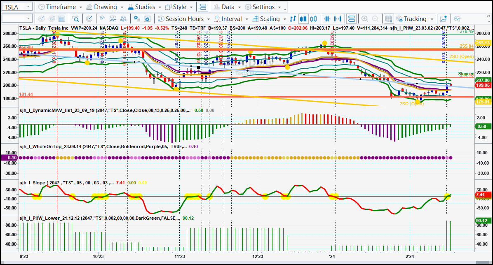Click the orange 265.13 price tag
The width and height of the screenshot is (493, 265).
point(483,43)
